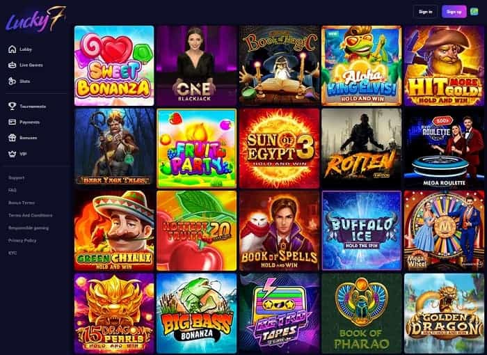Viewport: 487px width, 355px height.
Task: Launch the Sweet Bonanza game tile
Action: click(x=114, y=65)
